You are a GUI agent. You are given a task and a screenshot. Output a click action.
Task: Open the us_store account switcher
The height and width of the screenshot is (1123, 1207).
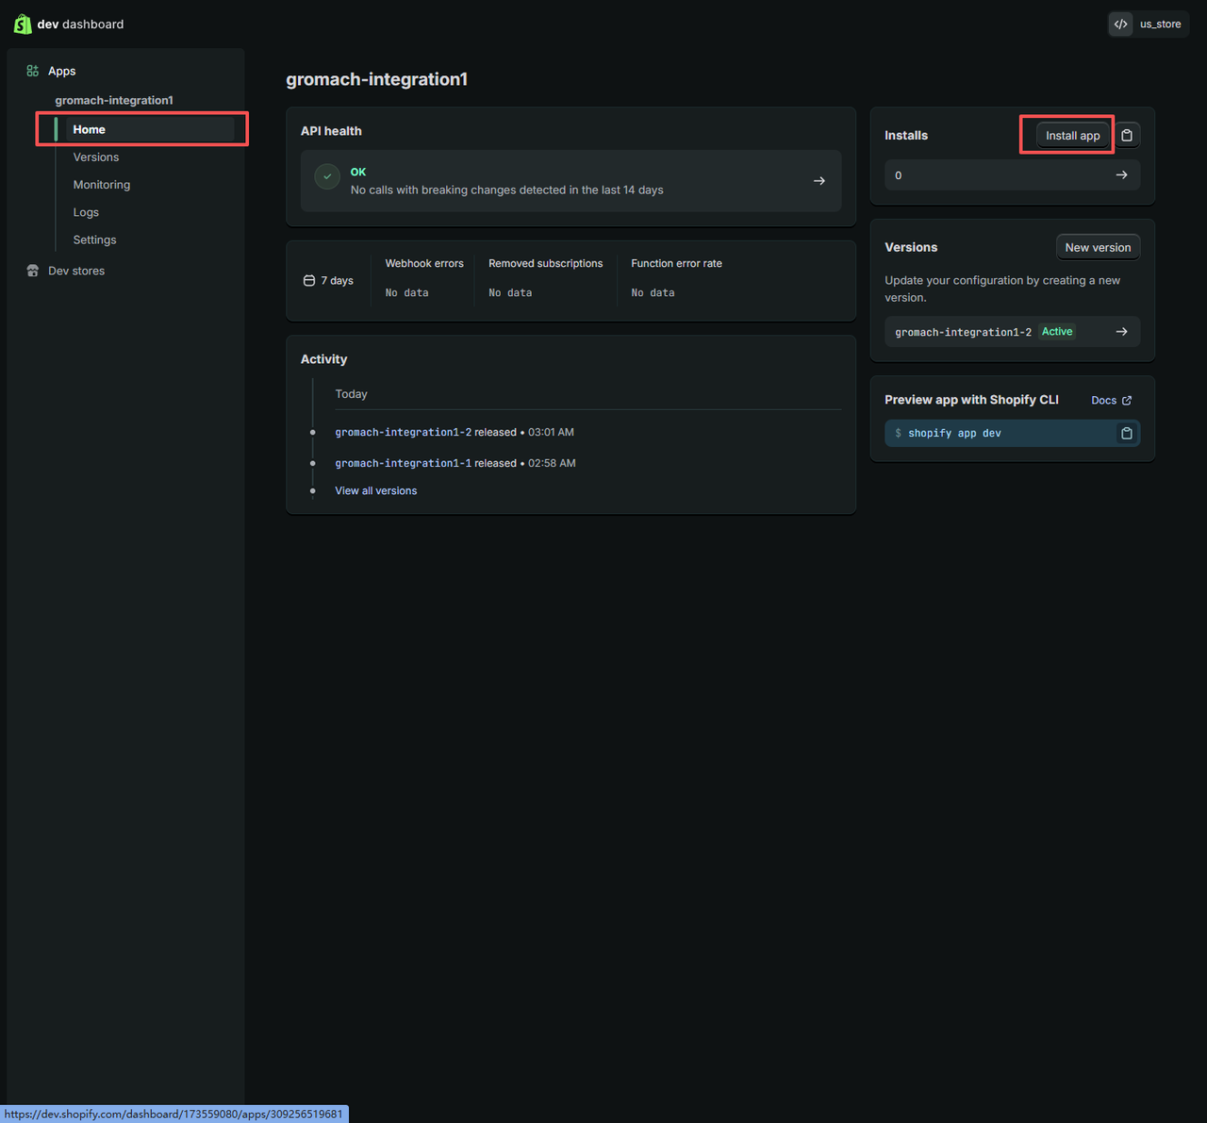click(x=1159, y=25)
